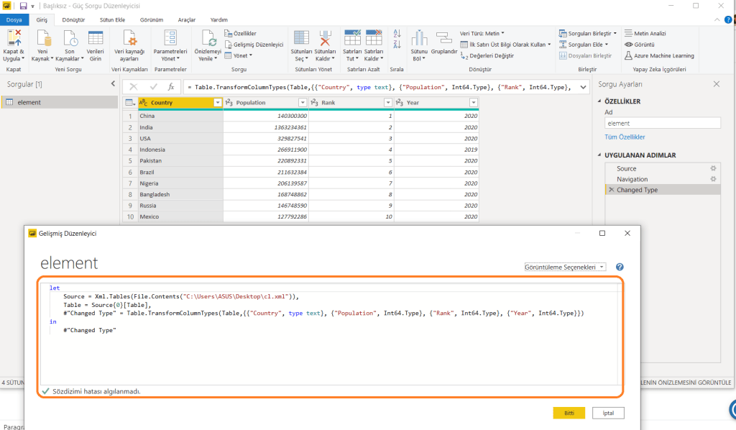Collapse the Sorgular pane

click(x=112, y=84)
